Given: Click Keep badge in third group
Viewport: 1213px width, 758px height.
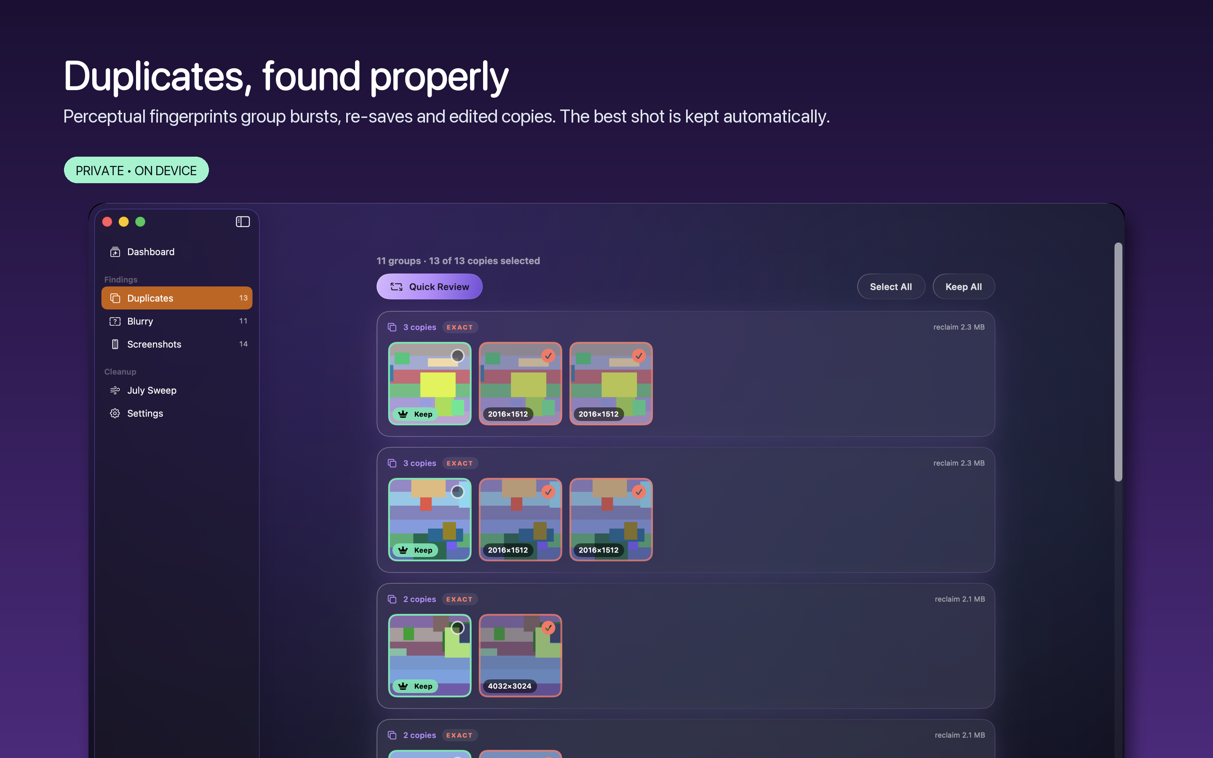Looking at the screenshot, I should pos(415,686).
